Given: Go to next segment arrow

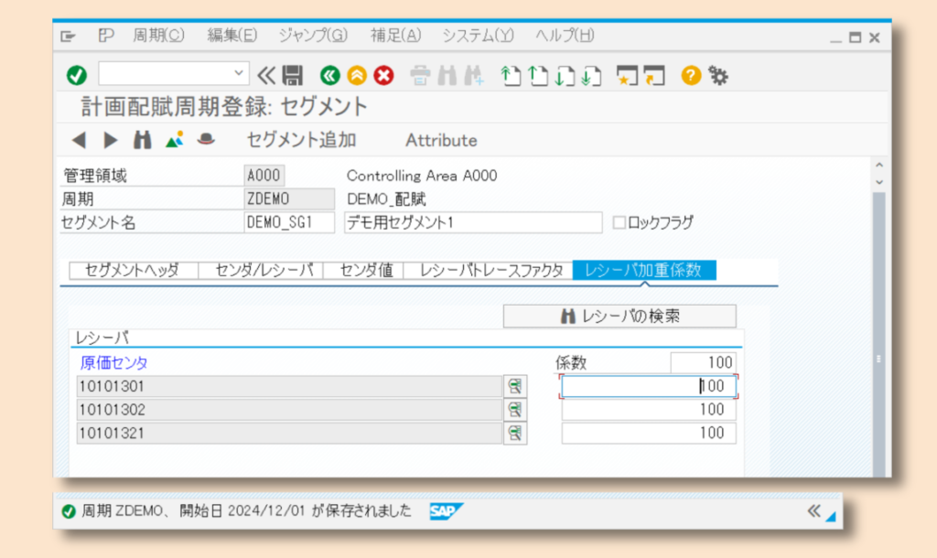Looking at the screenshot, I should tap(111, 140).
